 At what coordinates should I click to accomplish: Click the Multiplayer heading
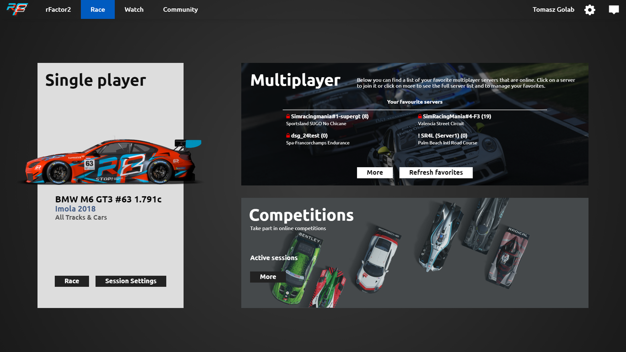coord(295,80)
